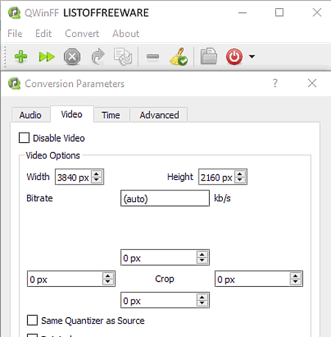
Task: Decrease Height with the down arrow
Action: click(240, 180)
